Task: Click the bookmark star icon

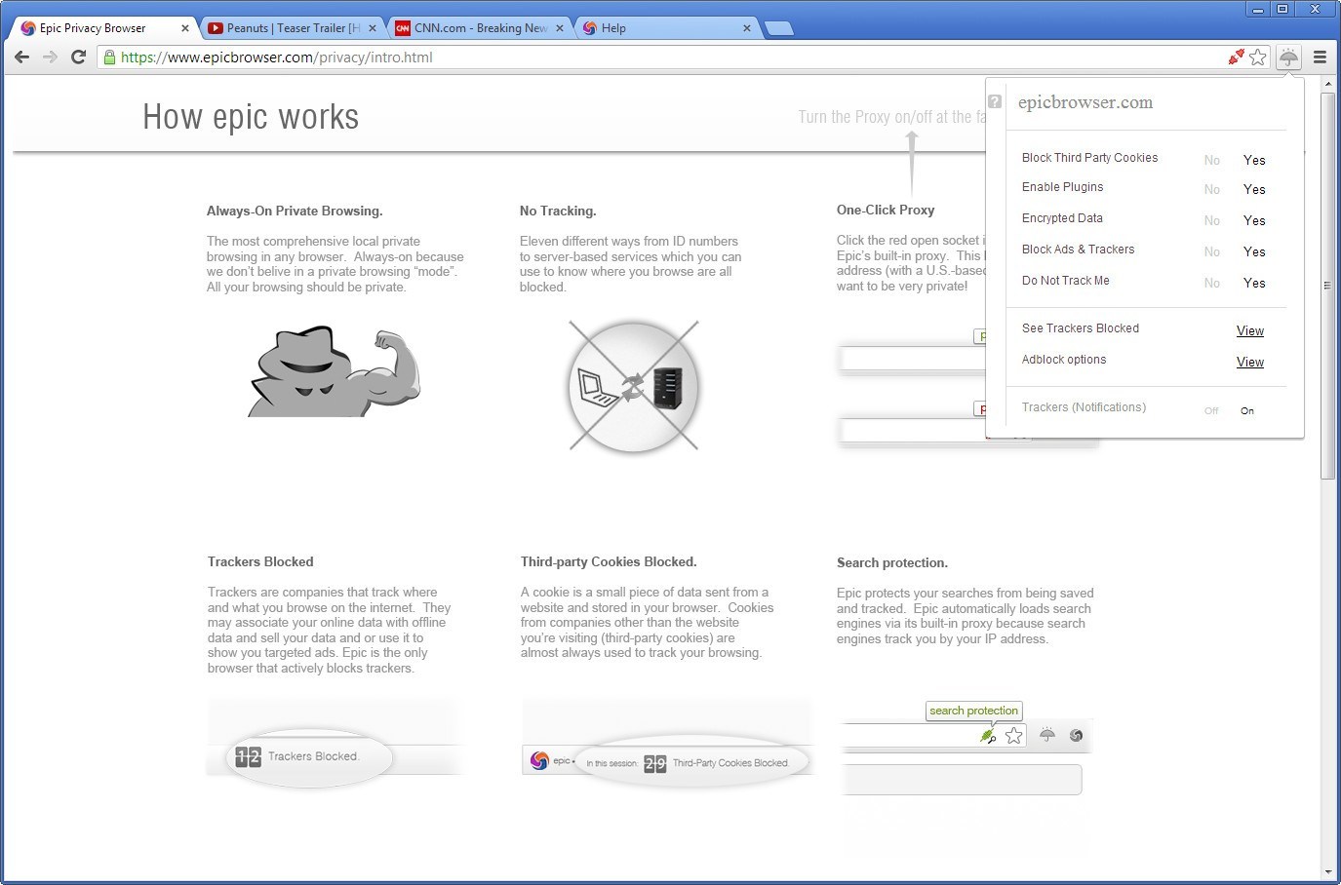Action: click(x=1258, y=58)
